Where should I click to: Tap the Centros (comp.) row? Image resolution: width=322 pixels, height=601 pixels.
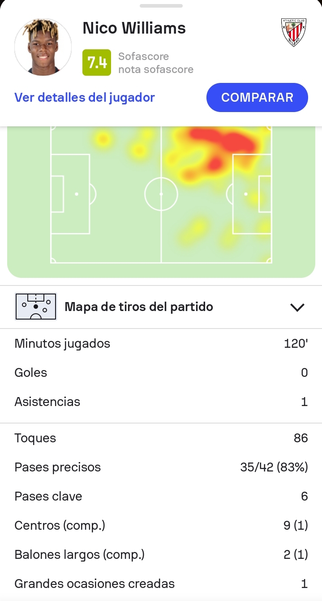tap(161, 525)
